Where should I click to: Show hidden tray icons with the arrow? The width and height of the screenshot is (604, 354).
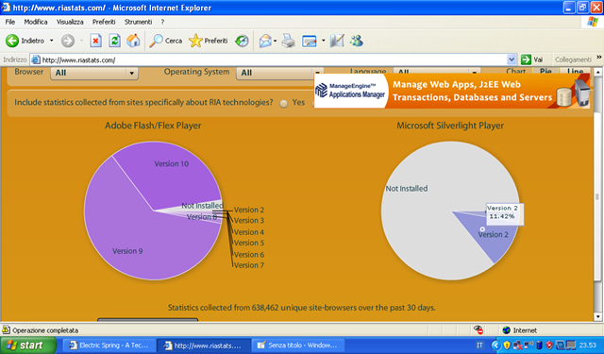(495, 346)
